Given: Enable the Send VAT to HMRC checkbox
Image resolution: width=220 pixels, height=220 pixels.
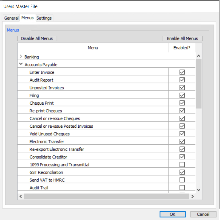Looking at the screenshot, I should click(x=182, y=180).
